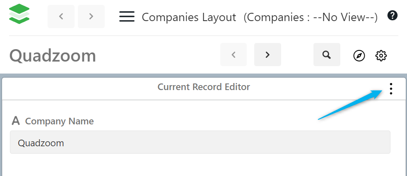Image resolution: width=407 pixels, height=176 pixels.
Task: Click the top bar back arrow
Action: click(61, 17)
